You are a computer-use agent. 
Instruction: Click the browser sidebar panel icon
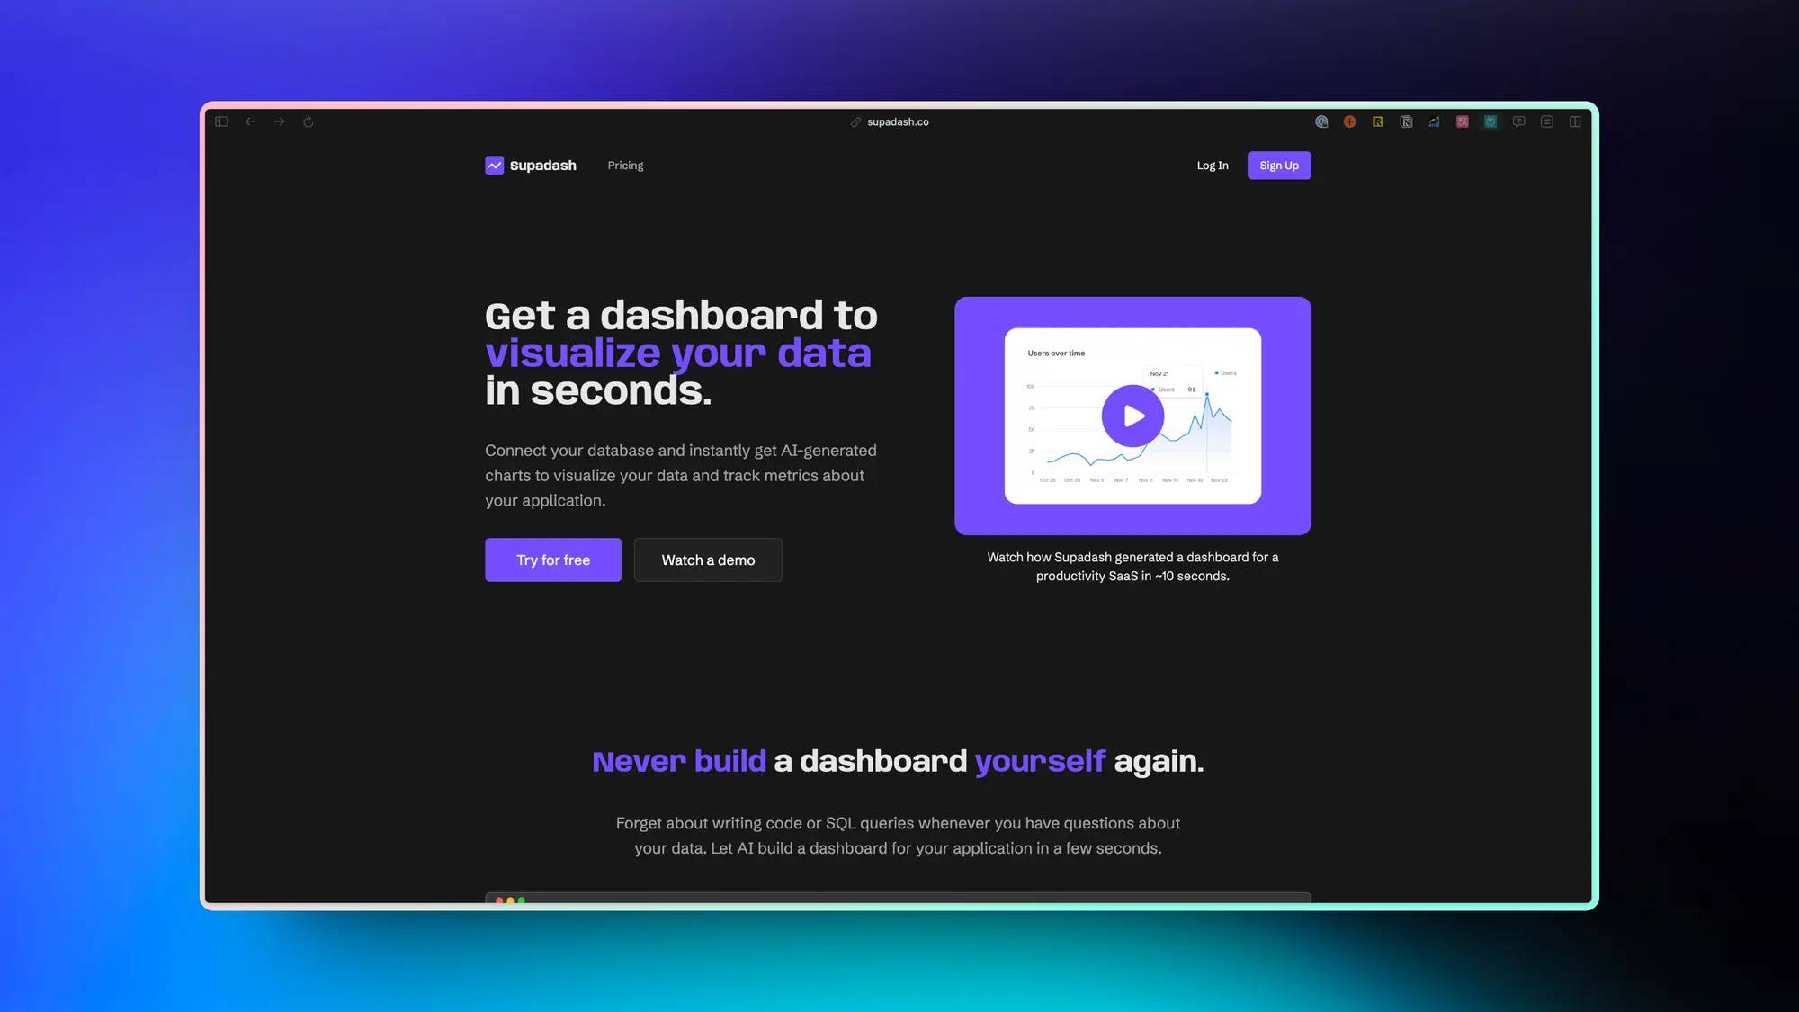click(x=221, y=121)
